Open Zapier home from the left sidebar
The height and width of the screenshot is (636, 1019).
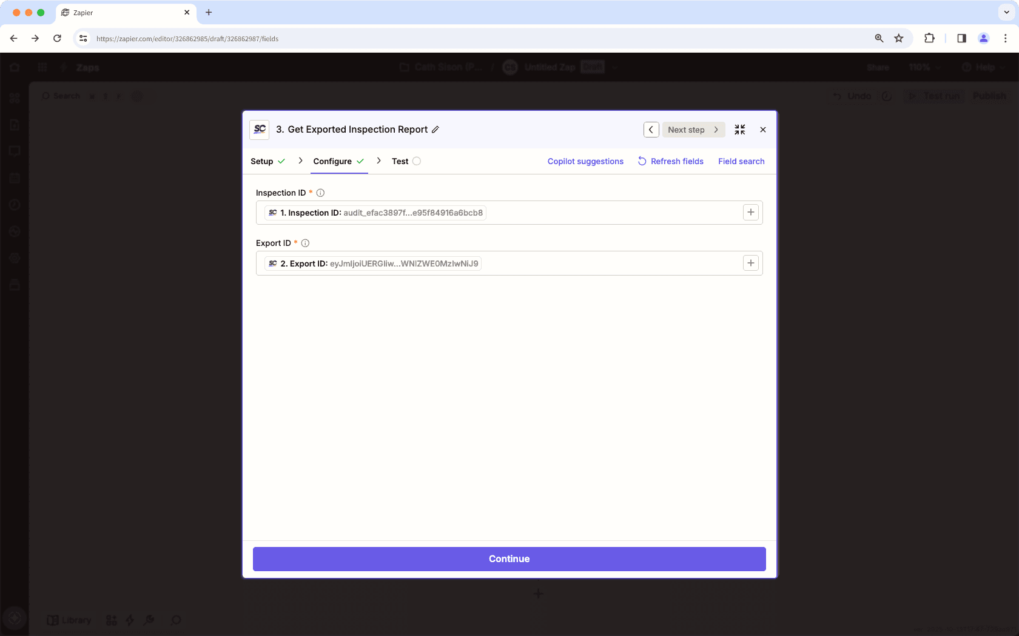[15, 67]
